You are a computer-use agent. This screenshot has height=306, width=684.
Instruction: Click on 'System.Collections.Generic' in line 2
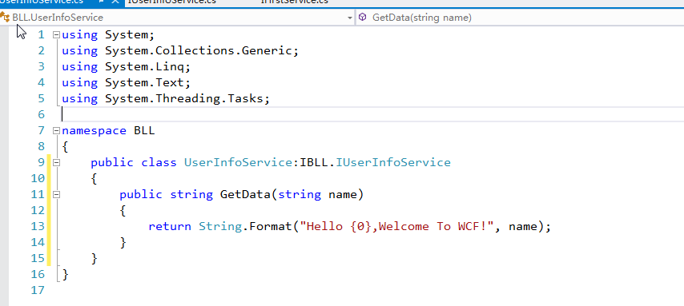(x=198, y=51)
